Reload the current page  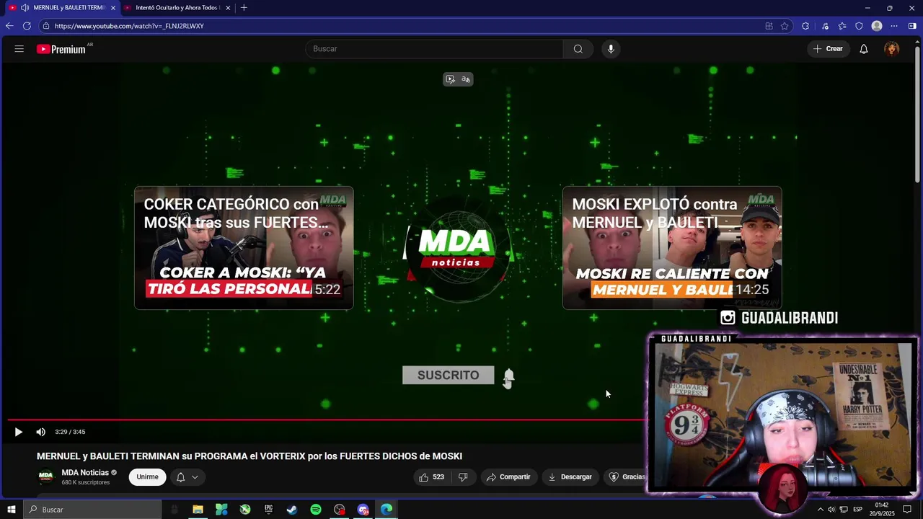click(x=27, y=26)
